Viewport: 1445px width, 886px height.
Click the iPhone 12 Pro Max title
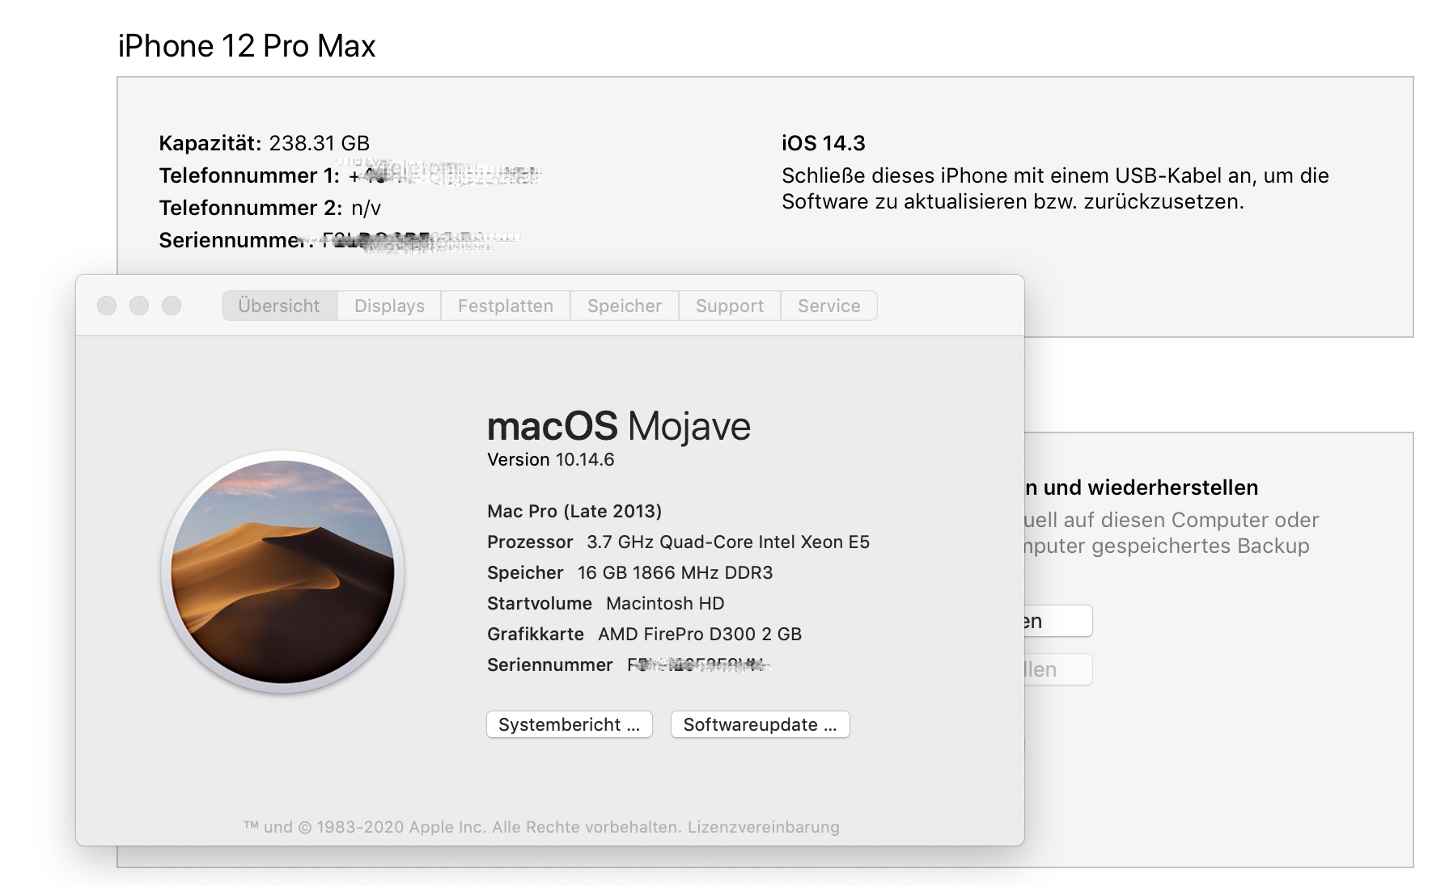[247, 46]
